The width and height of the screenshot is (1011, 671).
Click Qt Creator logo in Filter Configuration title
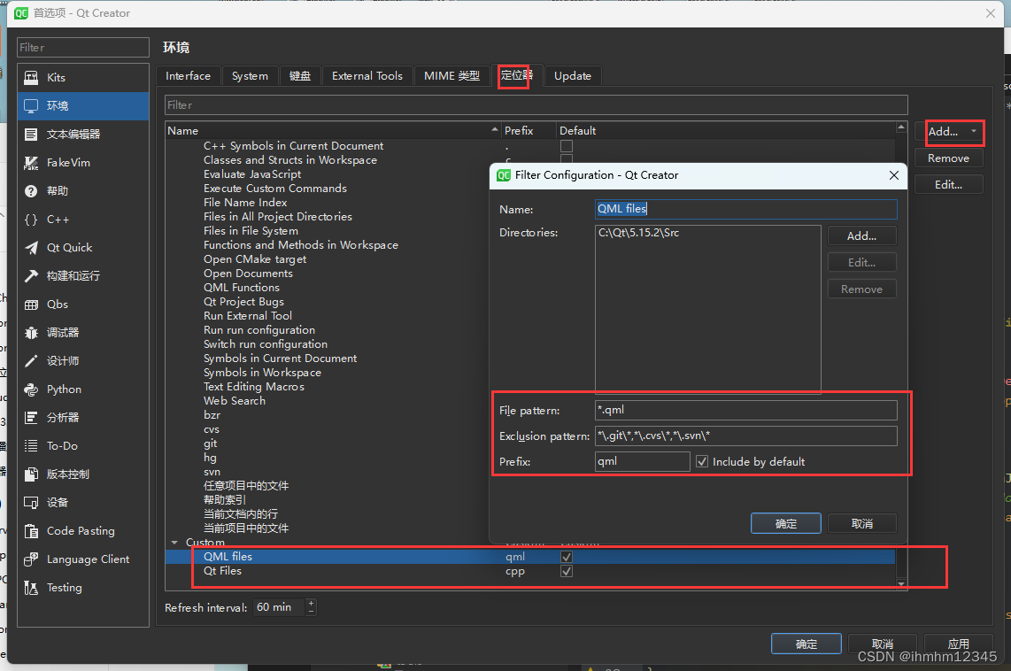pos(504,175)
